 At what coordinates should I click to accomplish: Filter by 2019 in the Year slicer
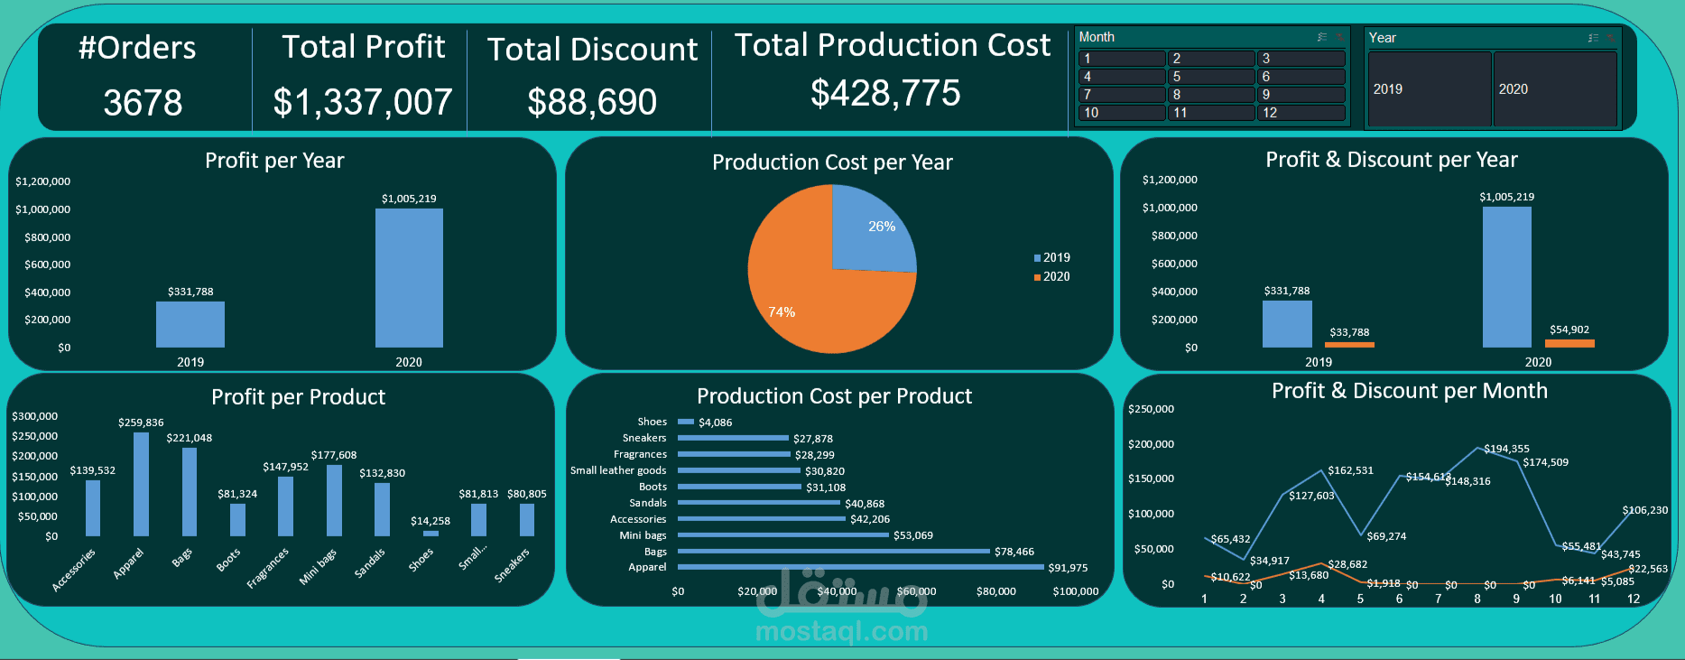(x=1430, y=88)
